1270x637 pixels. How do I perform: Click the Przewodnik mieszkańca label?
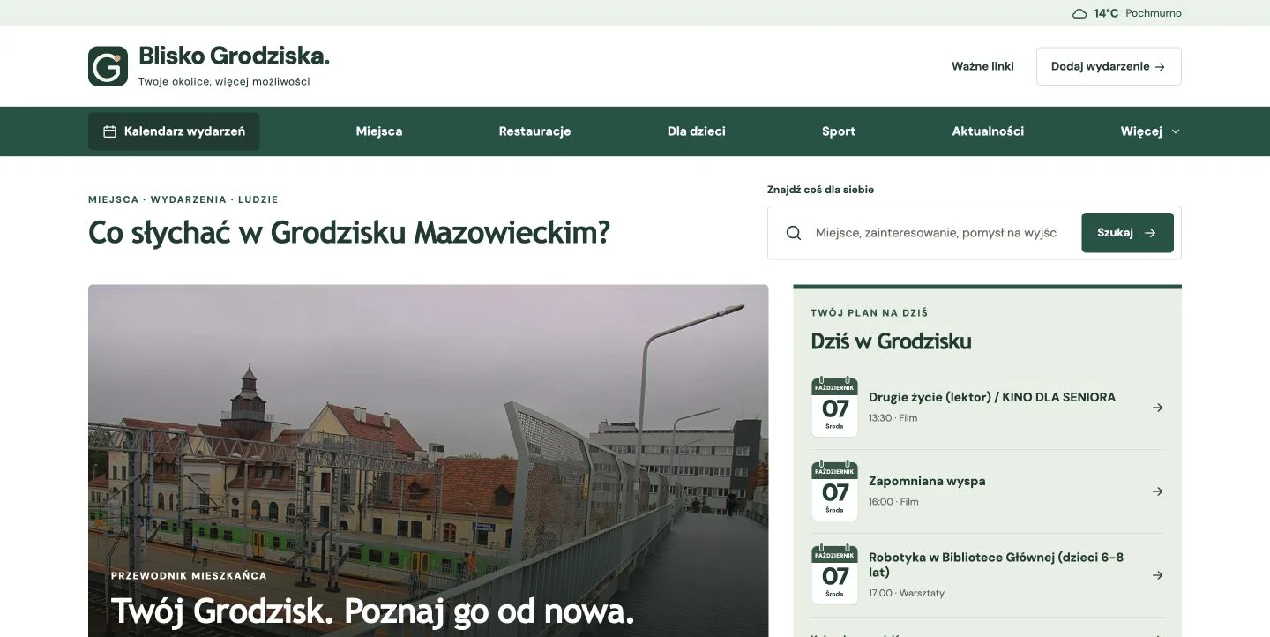pyautogui.click(x=189, y=576)
